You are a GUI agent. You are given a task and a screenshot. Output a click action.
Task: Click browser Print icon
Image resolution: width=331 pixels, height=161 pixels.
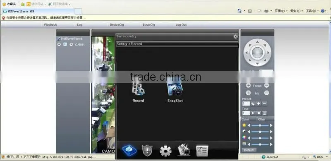click(x=266, y=11)
